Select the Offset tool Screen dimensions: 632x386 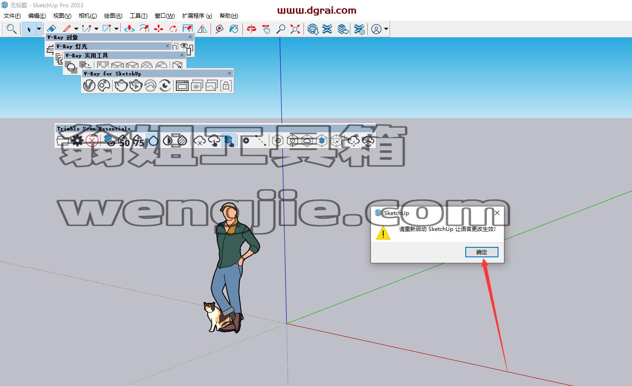144,29
